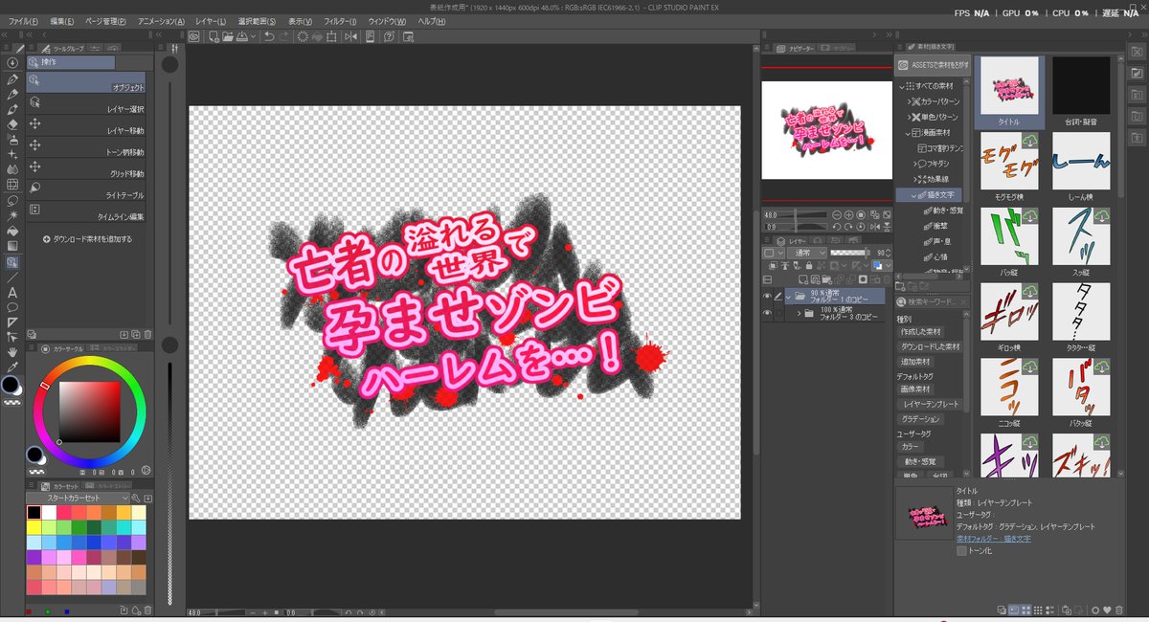
Task: Filter by グラデーション tag button
Action: (920, 420)
